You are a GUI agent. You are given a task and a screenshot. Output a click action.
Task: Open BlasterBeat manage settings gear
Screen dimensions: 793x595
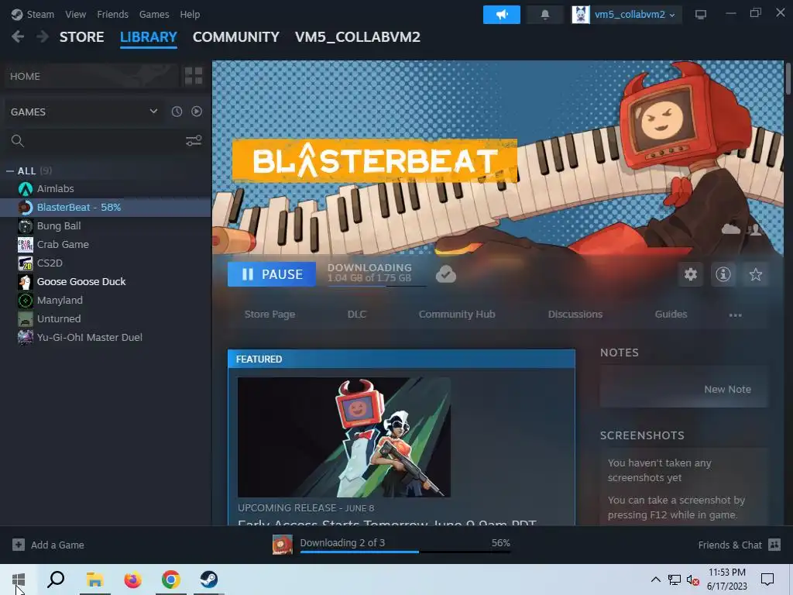tap(690, 274)
